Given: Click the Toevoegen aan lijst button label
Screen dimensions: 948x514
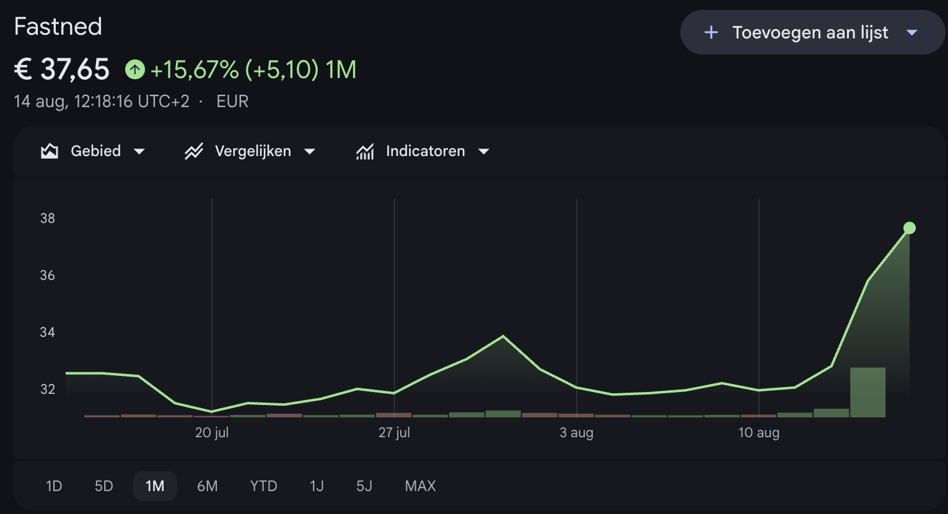Looking at the screenshot, I should [810, 32].
